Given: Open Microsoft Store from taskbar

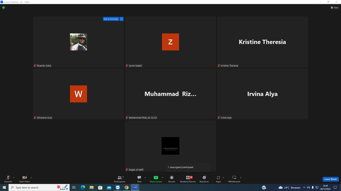Looking at the screenshot, I should [x=100, y=187].
